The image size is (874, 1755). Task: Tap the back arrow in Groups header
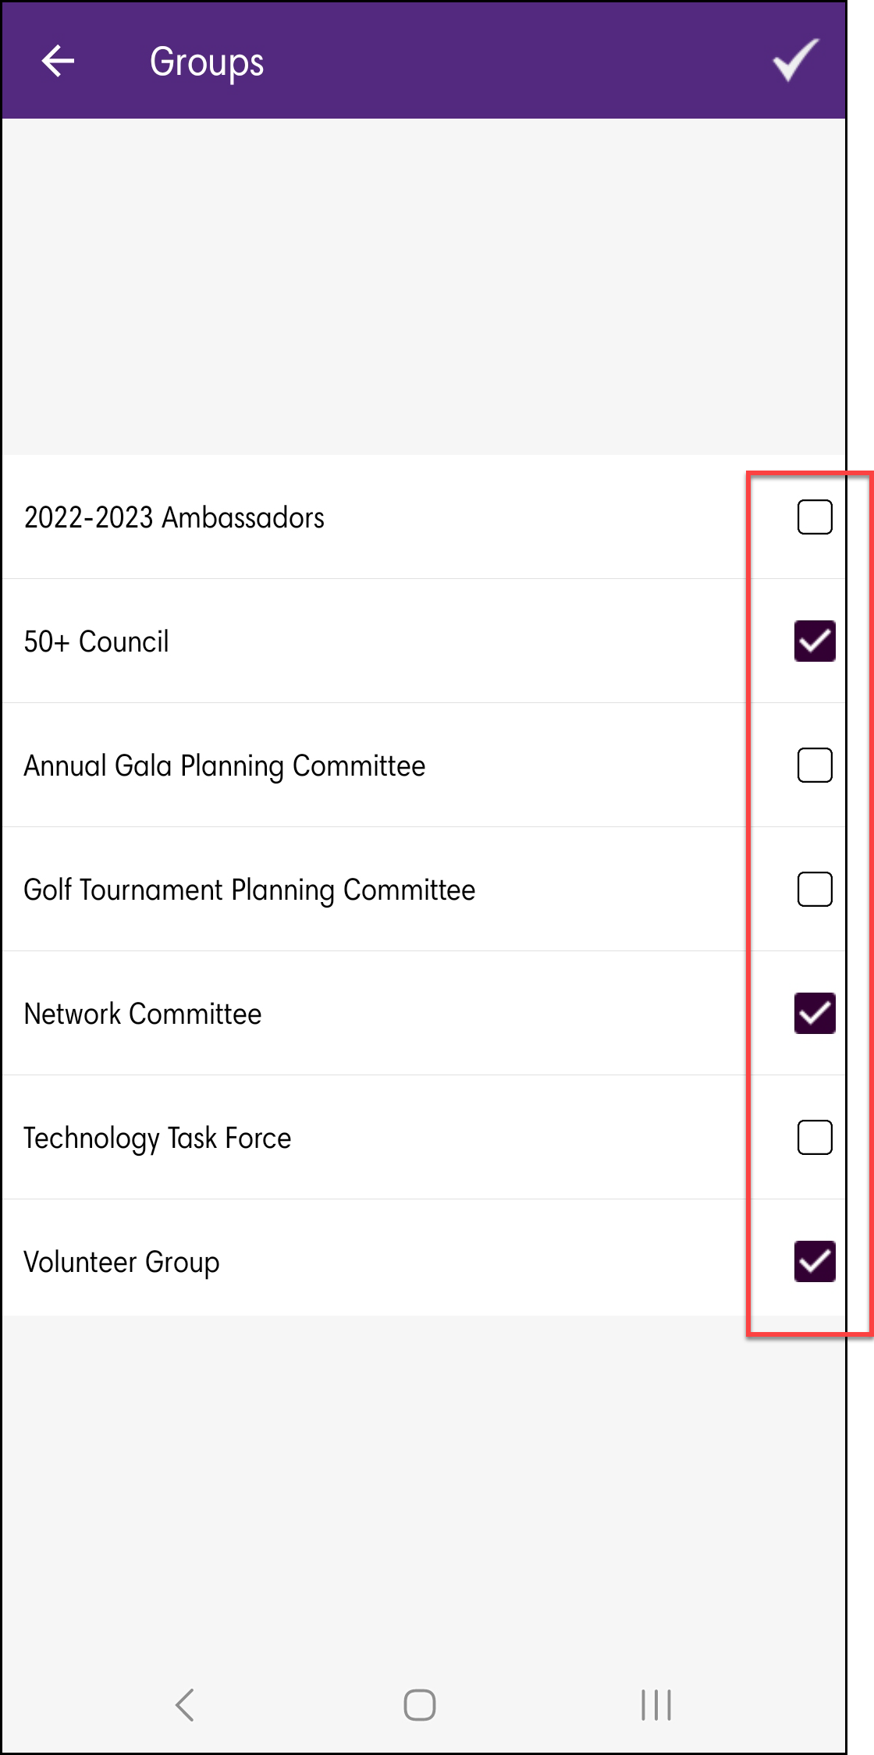[59, 61]
